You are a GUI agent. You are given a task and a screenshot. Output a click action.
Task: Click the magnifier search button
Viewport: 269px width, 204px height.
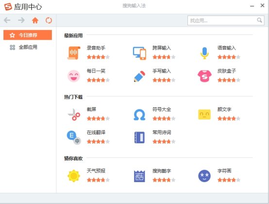pos(260,20)
